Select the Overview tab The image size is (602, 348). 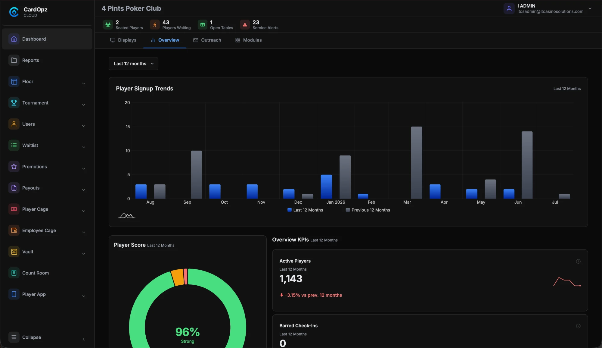tap(165, 40)
